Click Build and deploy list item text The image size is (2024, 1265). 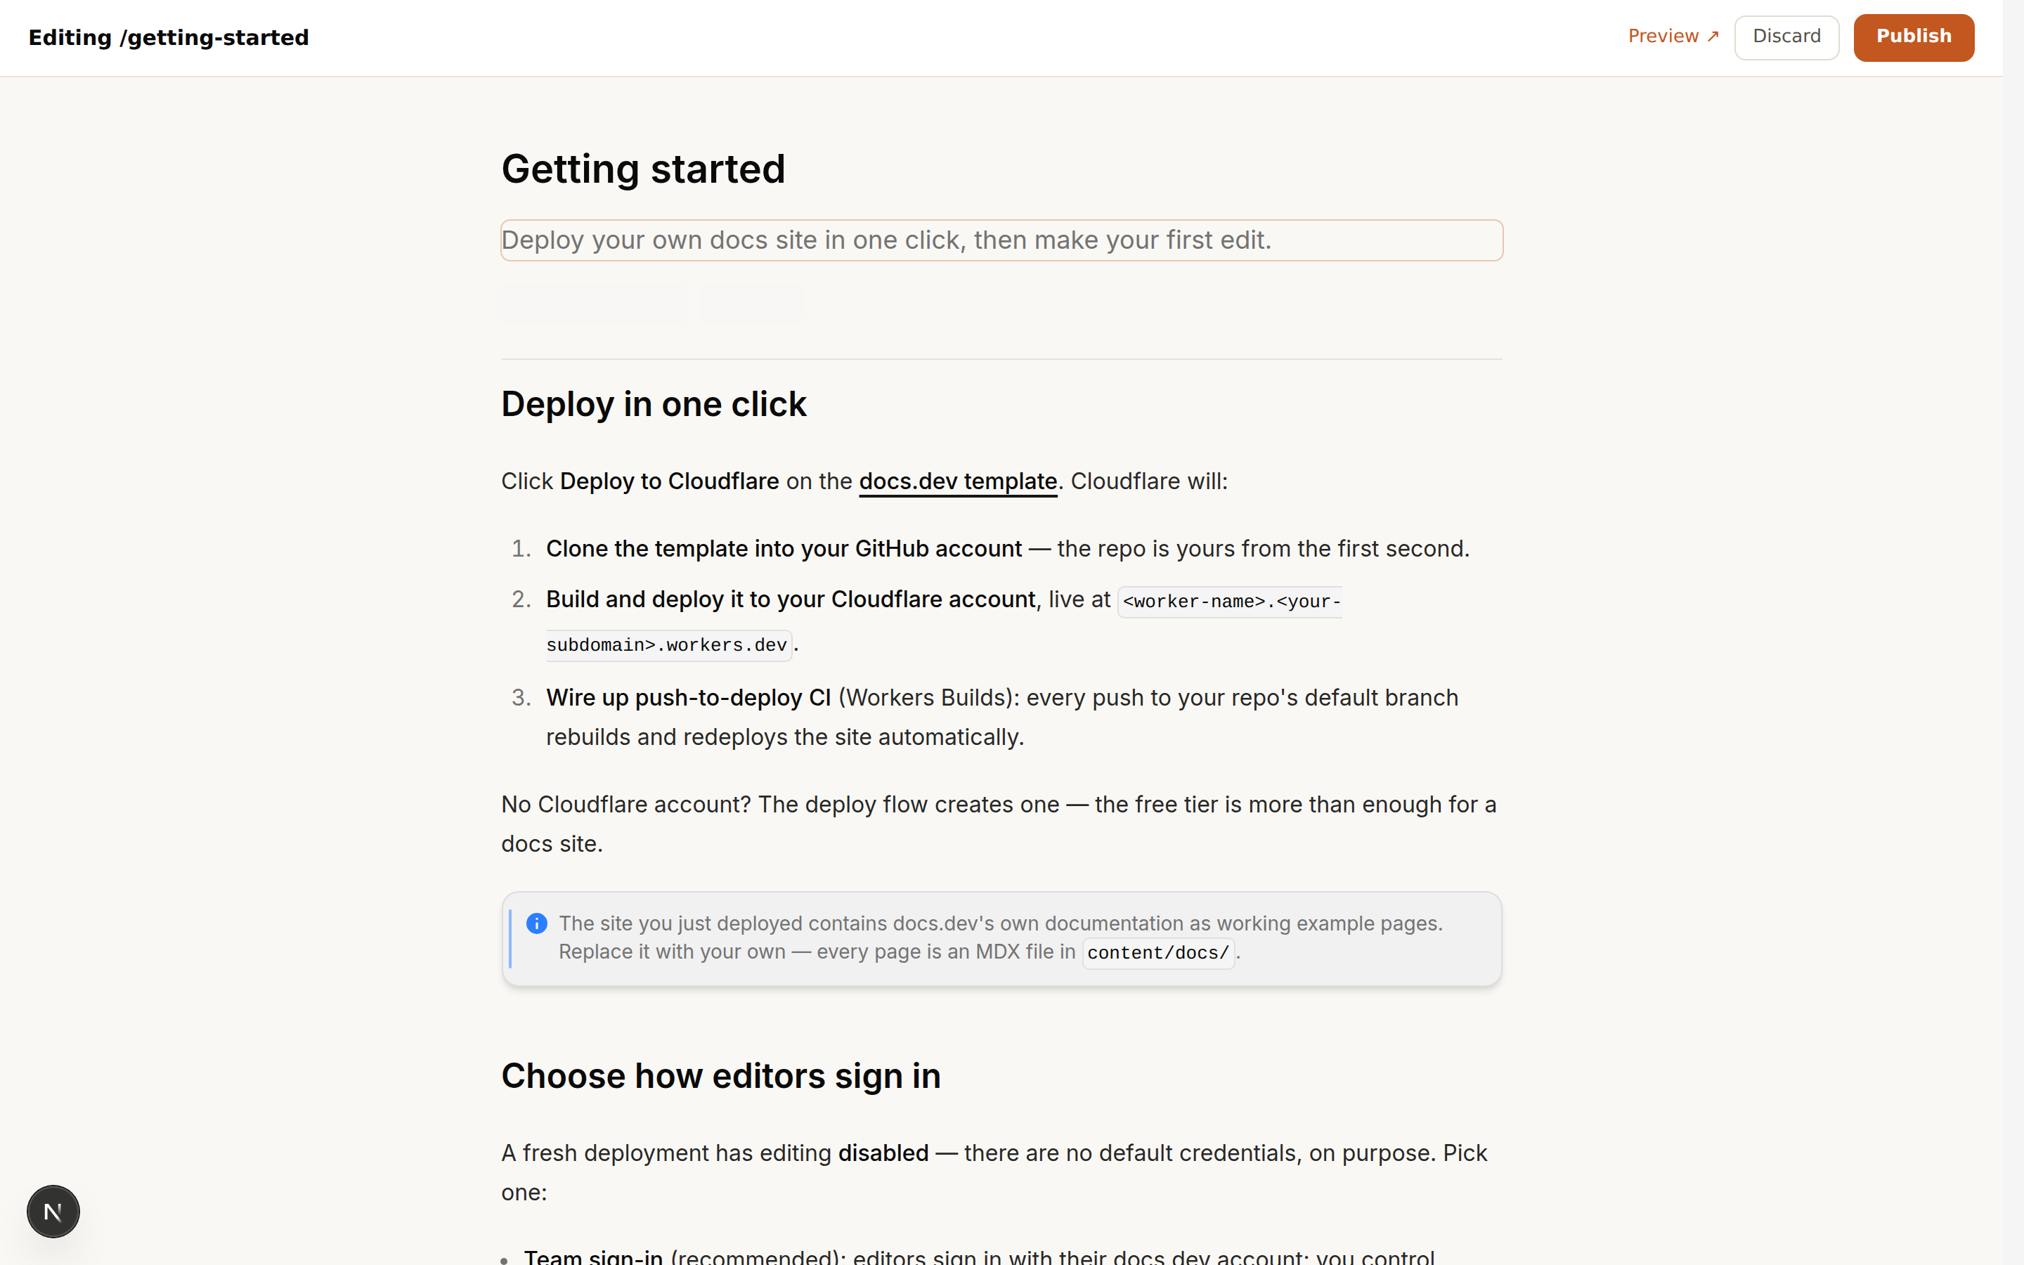791,599
